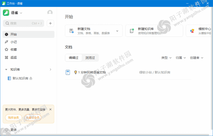The height and width of the screenshot is (136, 213).
Task: Open the user avatar profile menu
Action: tap(50, 13)
